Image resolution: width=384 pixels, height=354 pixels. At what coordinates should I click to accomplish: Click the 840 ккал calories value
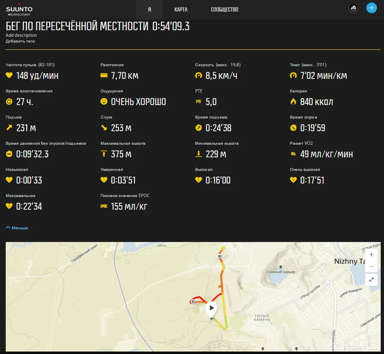coord(317,102)
